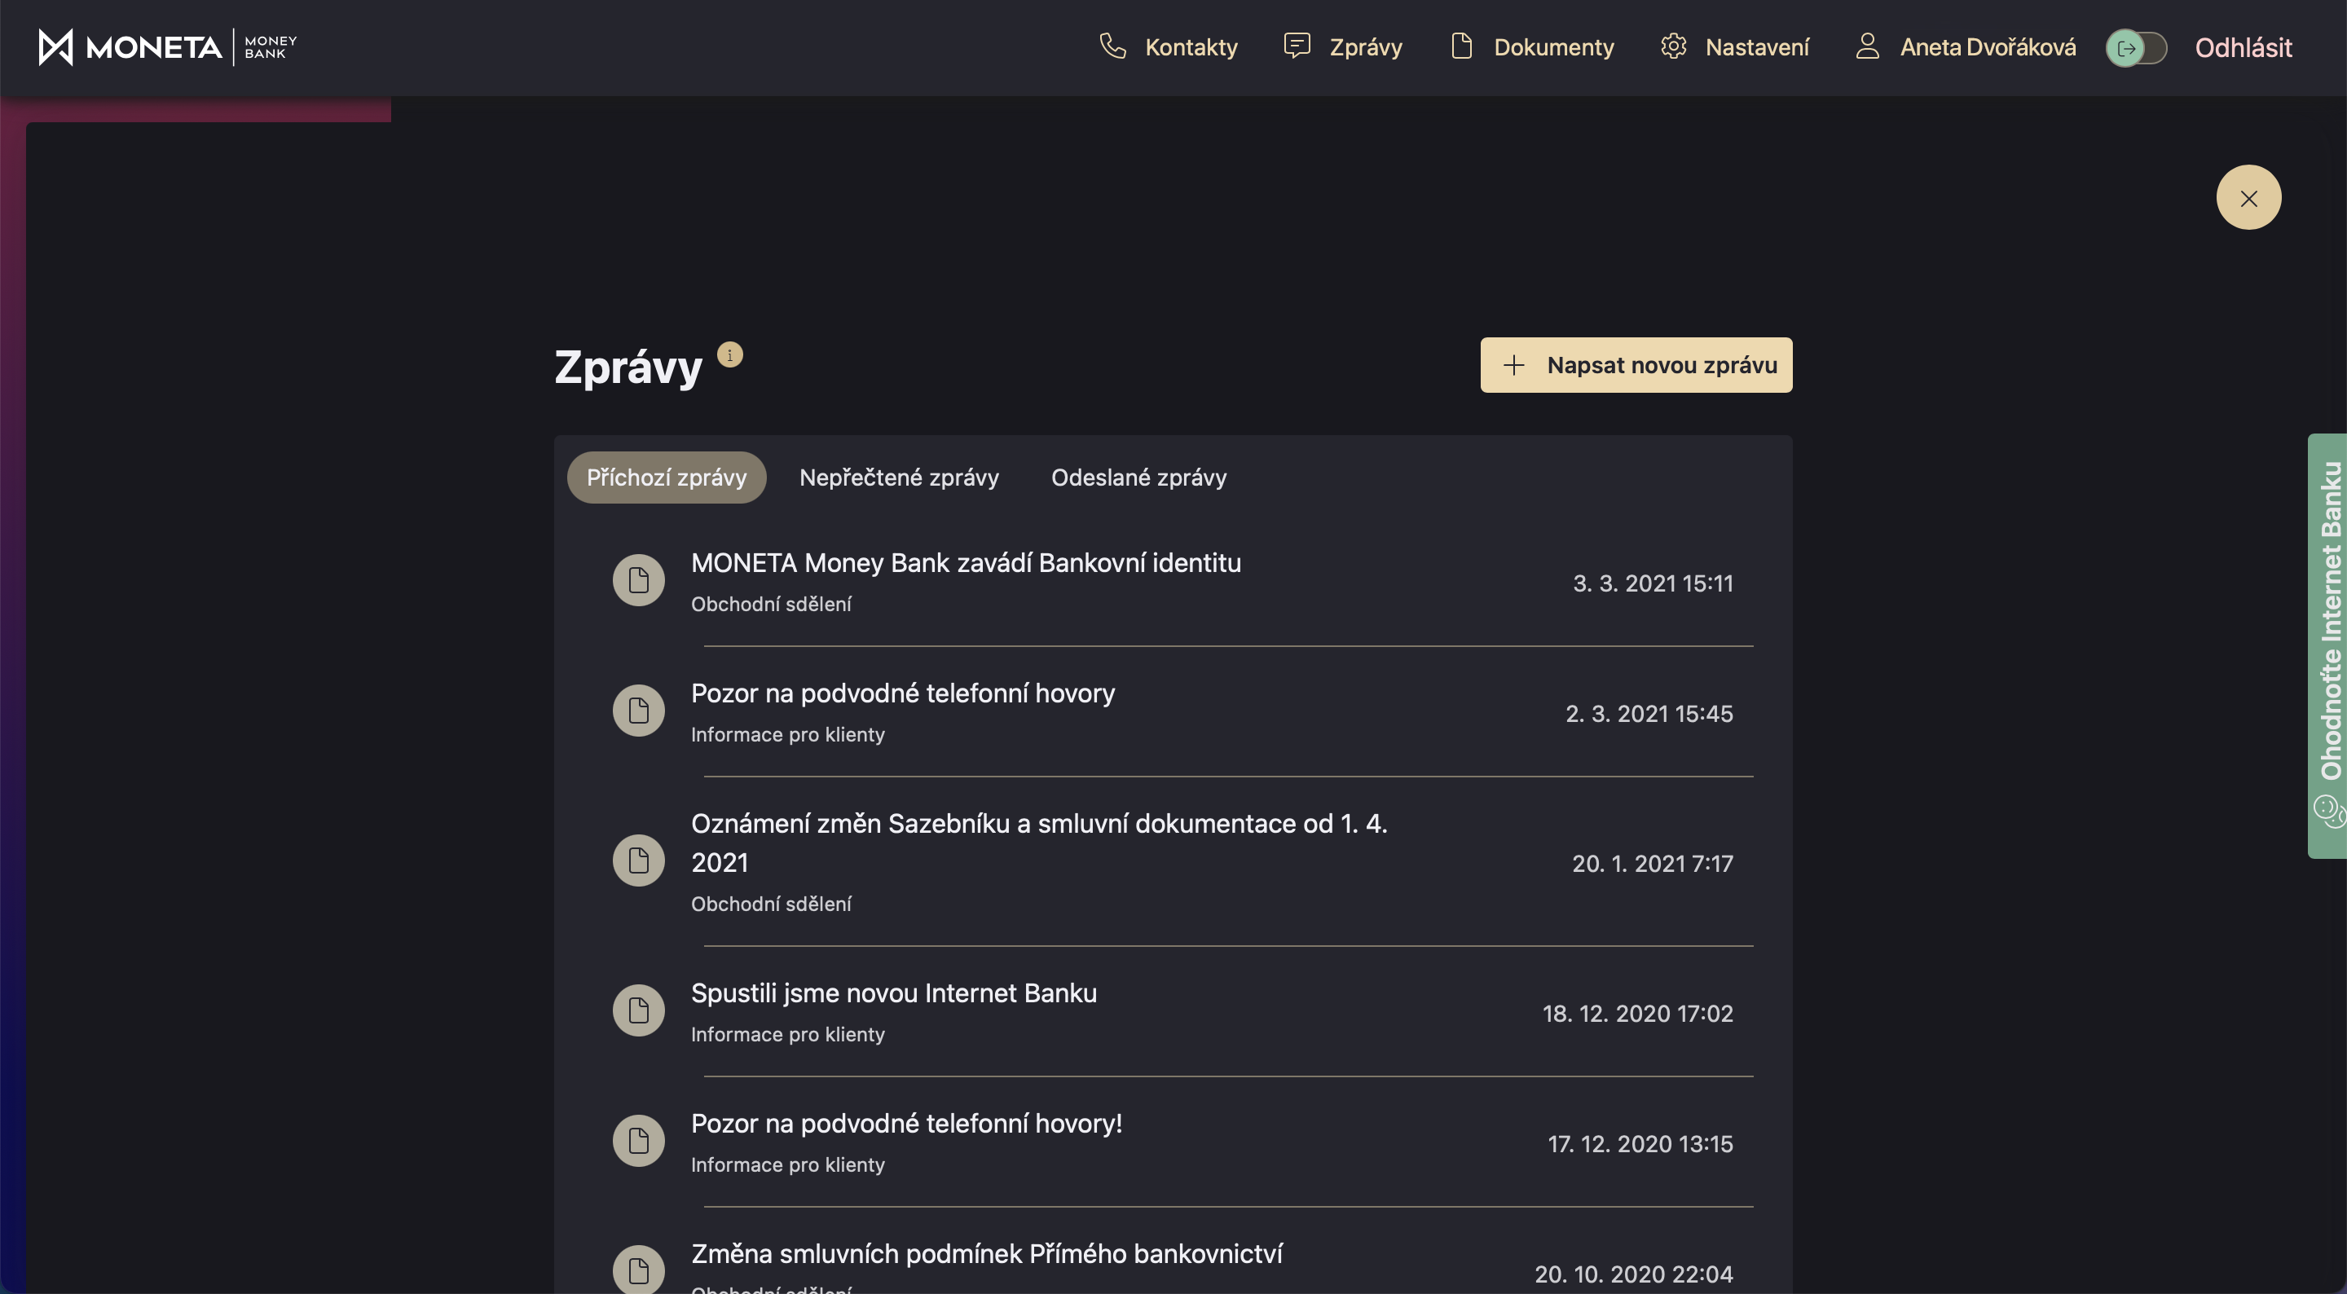The image size is (2347, 1294).
Task: Open Pozor na podvodné telefonní hovory from 2. 3. 2021
Action: (902, 693)
